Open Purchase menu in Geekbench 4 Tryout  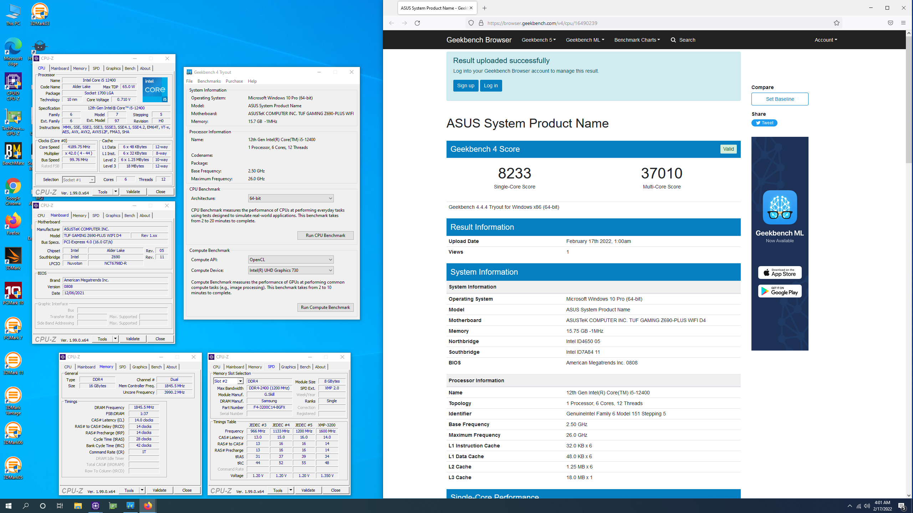point(234,81)
